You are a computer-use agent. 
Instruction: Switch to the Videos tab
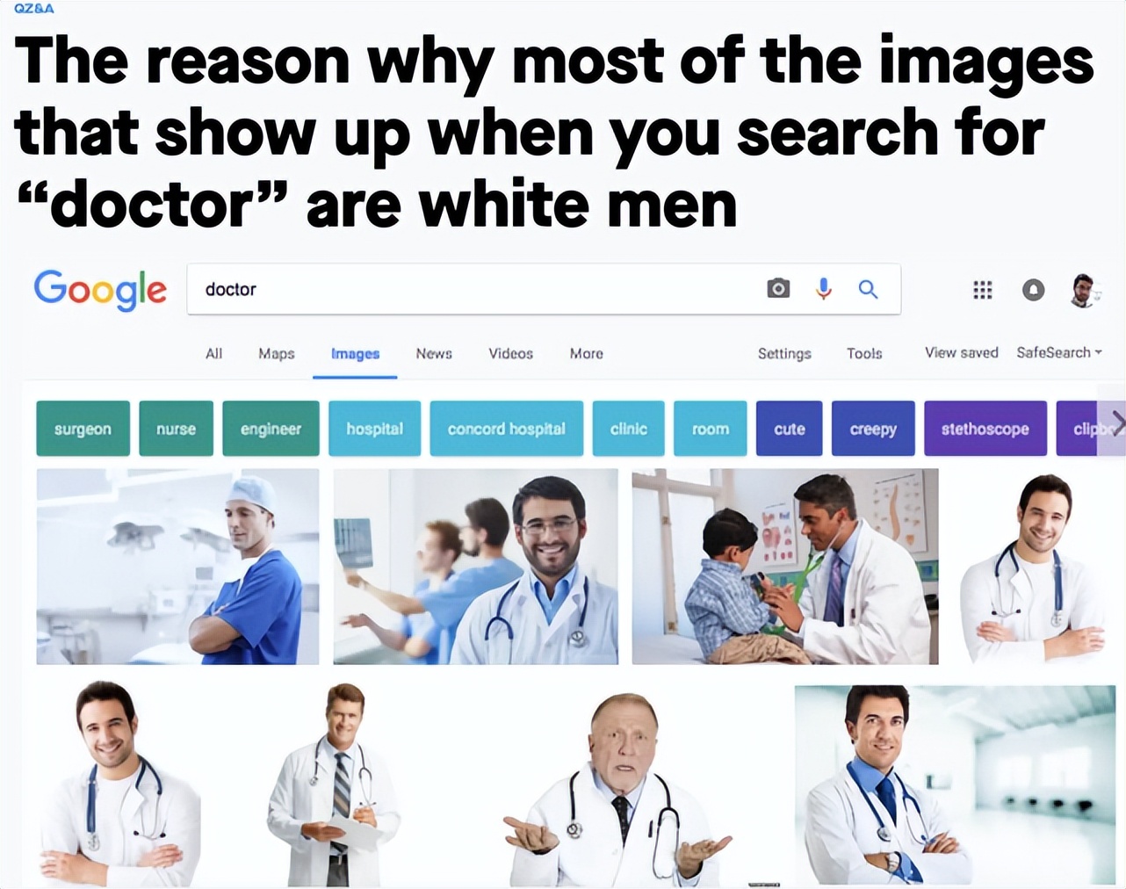click(x=510, y=353)
